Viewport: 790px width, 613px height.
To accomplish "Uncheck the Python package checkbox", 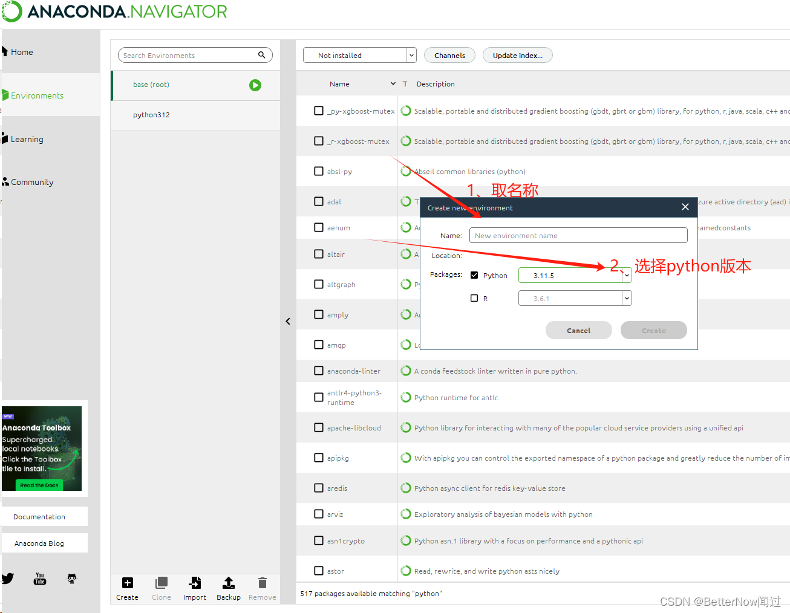I will [x=474, y=275].
